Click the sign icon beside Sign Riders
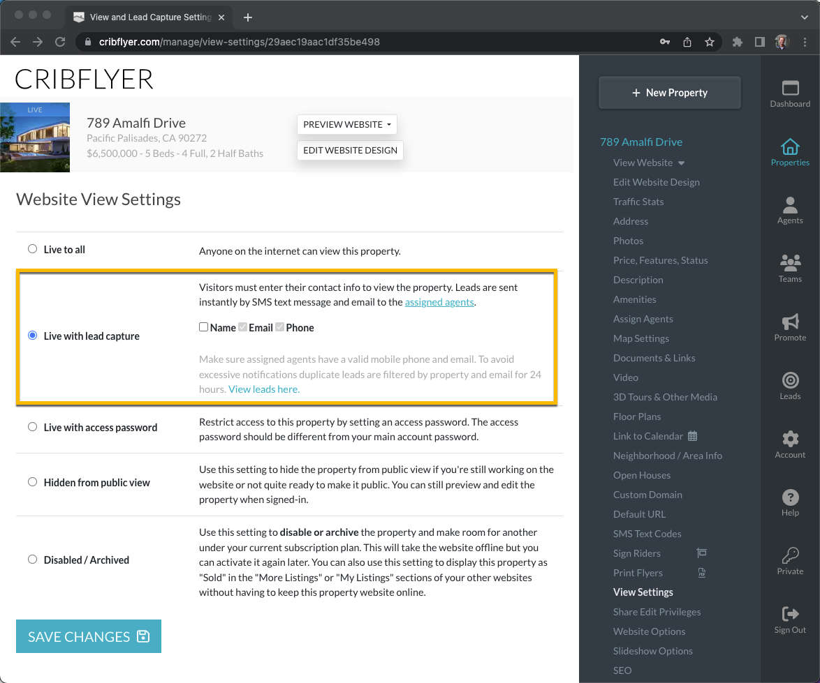The width and height of the screenshot is (820, 683). tap(702, 553)
